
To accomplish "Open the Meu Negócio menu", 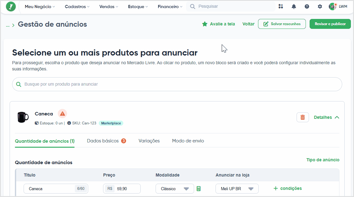I will click(x=40, y=7).
